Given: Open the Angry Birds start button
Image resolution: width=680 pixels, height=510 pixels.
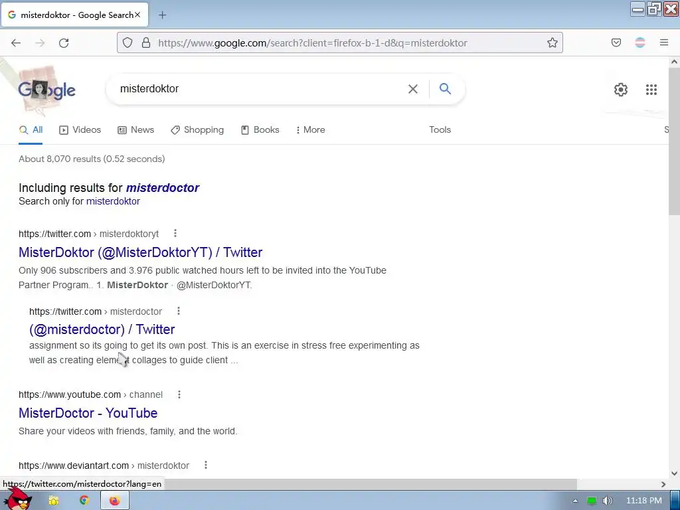Looking at the screenshot, I should 19,499.
